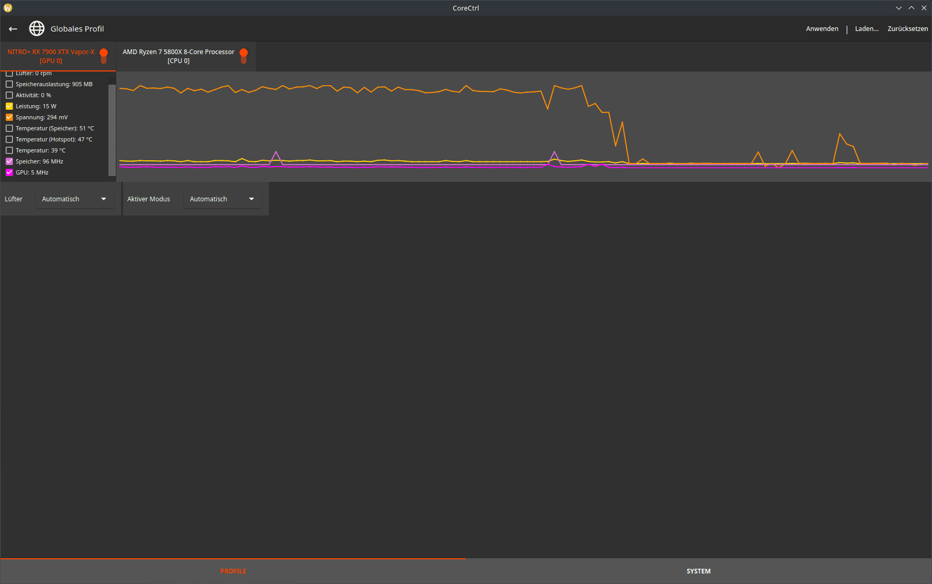Click the Globales Profil globe icon
Screen dimensions: 932x584
[37, 28]
